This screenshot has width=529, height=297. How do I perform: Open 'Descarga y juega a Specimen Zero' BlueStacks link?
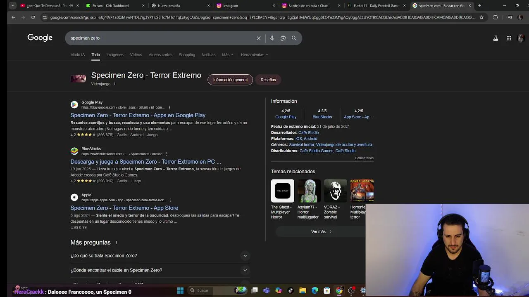tap(145, 162)
